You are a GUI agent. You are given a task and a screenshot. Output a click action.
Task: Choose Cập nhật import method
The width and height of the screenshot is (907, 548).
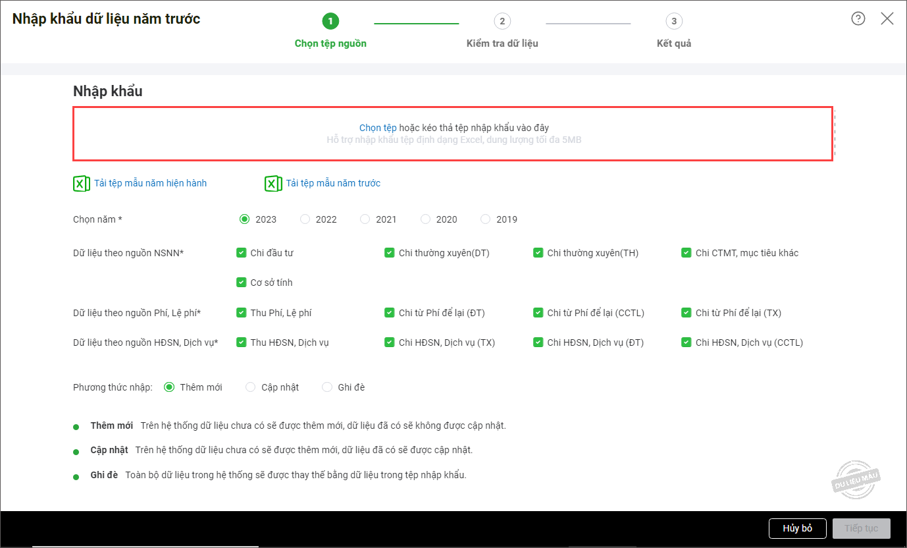250,387
